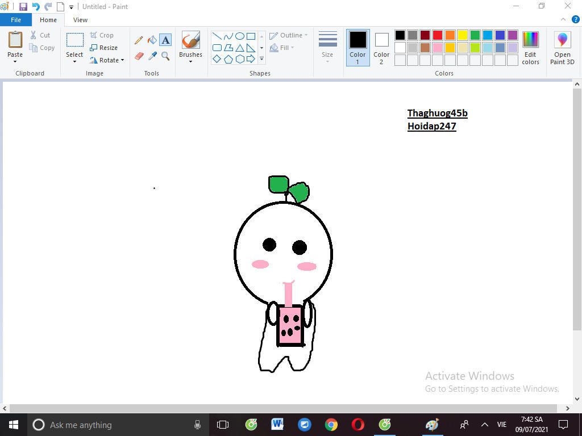Image resolution: width=582 pixels, height=436 pixels.
Task: Select the Brushes tool
Action: tap(191, 40)
